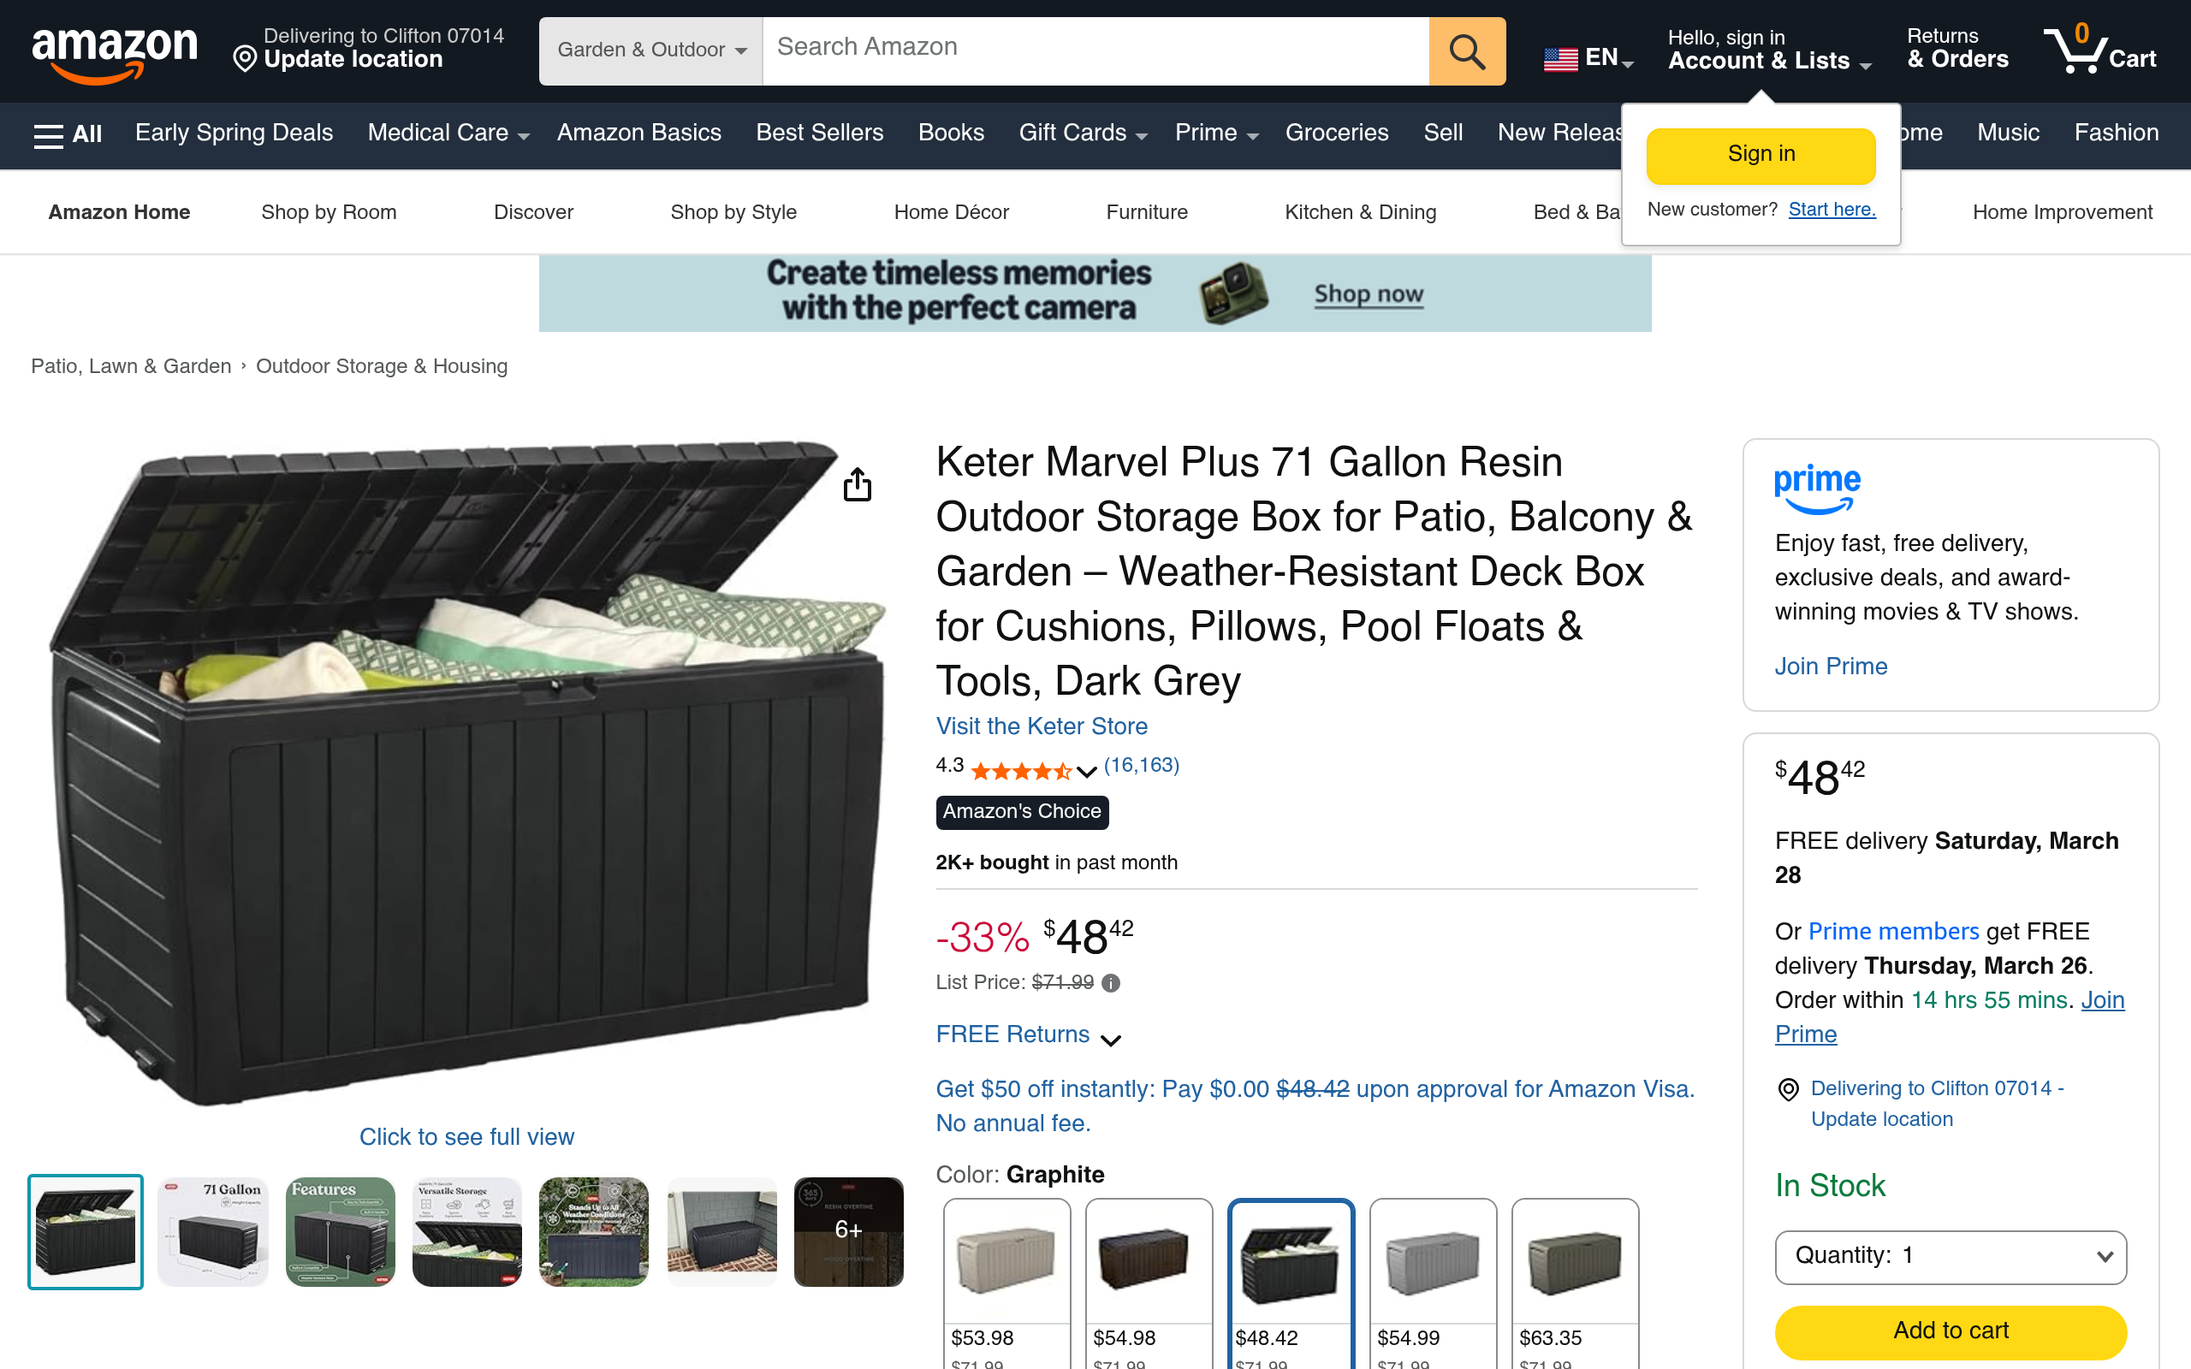The height and width of the screenshot is (1369, 2191).
Task: Open the Quantity dropdown
Action: coord(1951,1256)
